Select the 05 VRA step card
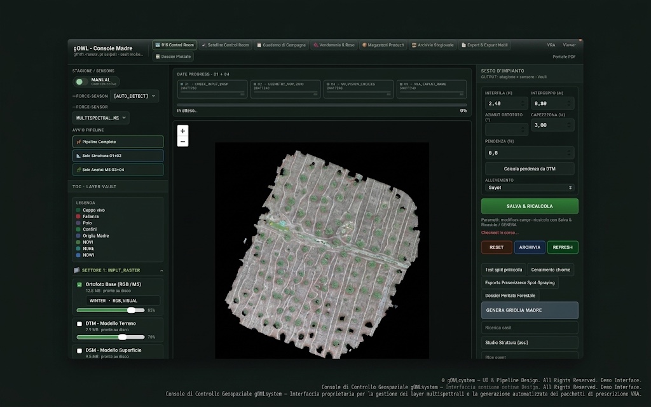651x407 pixels. (432, 89)
